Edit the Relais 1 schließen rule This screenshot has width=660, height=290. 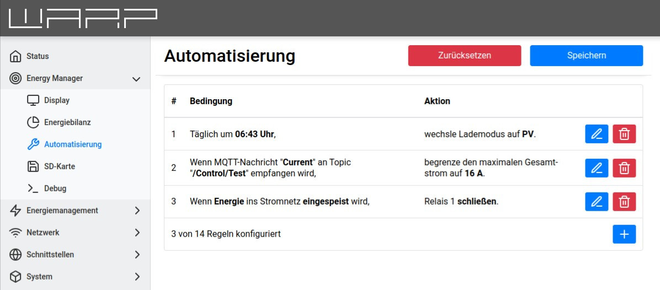pos(597,202)
